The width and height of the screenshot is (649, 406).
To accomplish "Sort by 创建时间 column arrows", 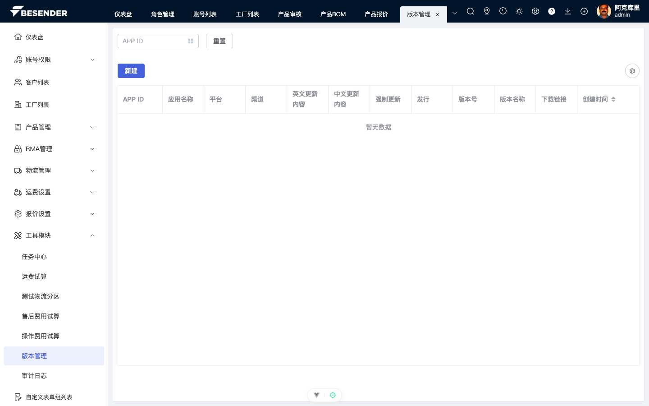I will (x=613, y=99).
